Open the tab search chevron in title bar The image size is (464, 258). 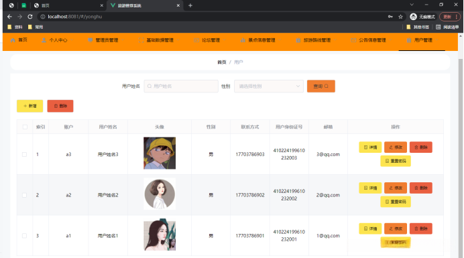click(412, 5)
